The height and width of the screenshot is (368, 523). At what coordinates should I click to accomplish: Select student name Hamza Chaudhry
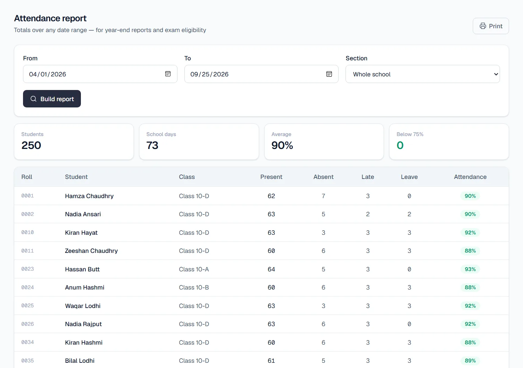coord(89,196)
